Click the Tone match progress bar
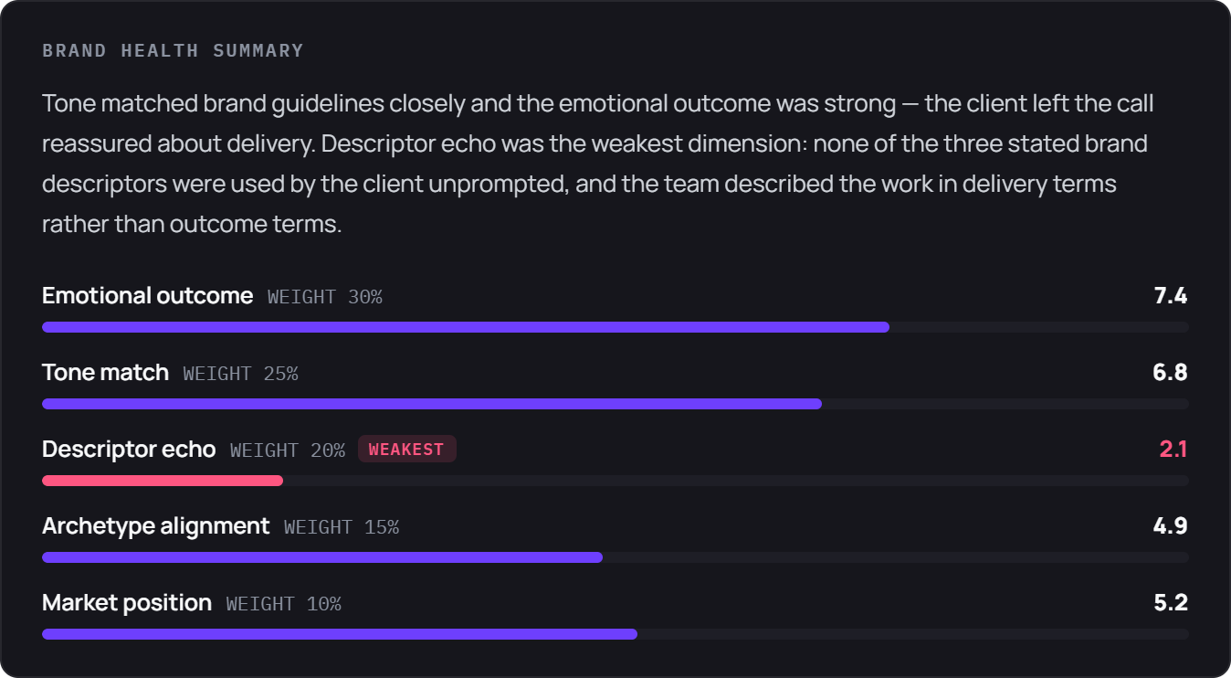This screenshot has width=1231, height=678. click(x=615, y=404)
